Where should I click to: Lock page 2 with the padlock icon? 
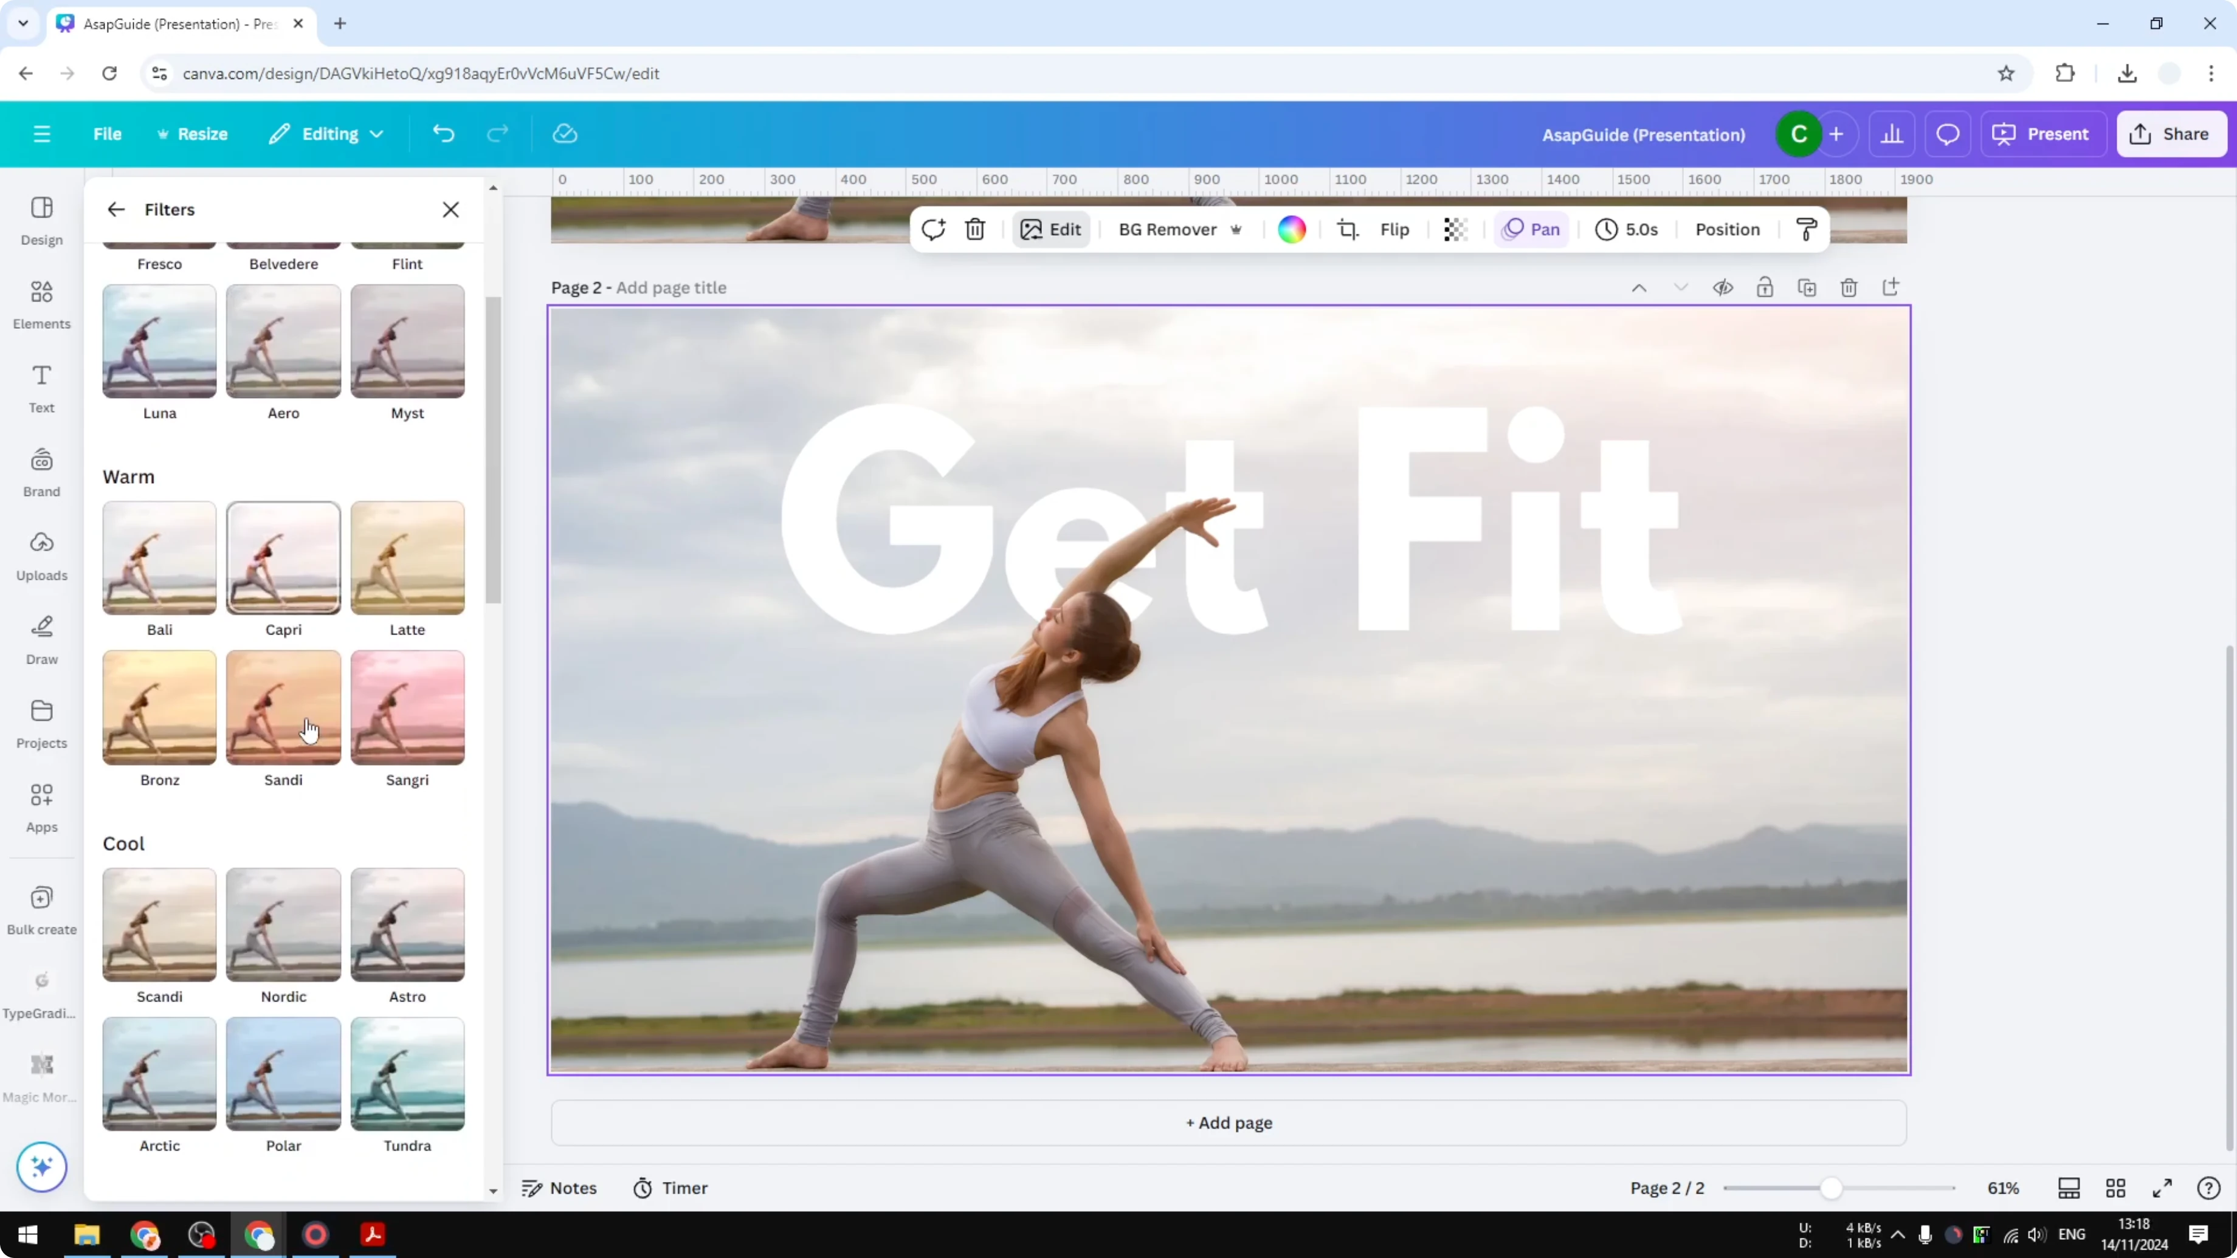1765,287
